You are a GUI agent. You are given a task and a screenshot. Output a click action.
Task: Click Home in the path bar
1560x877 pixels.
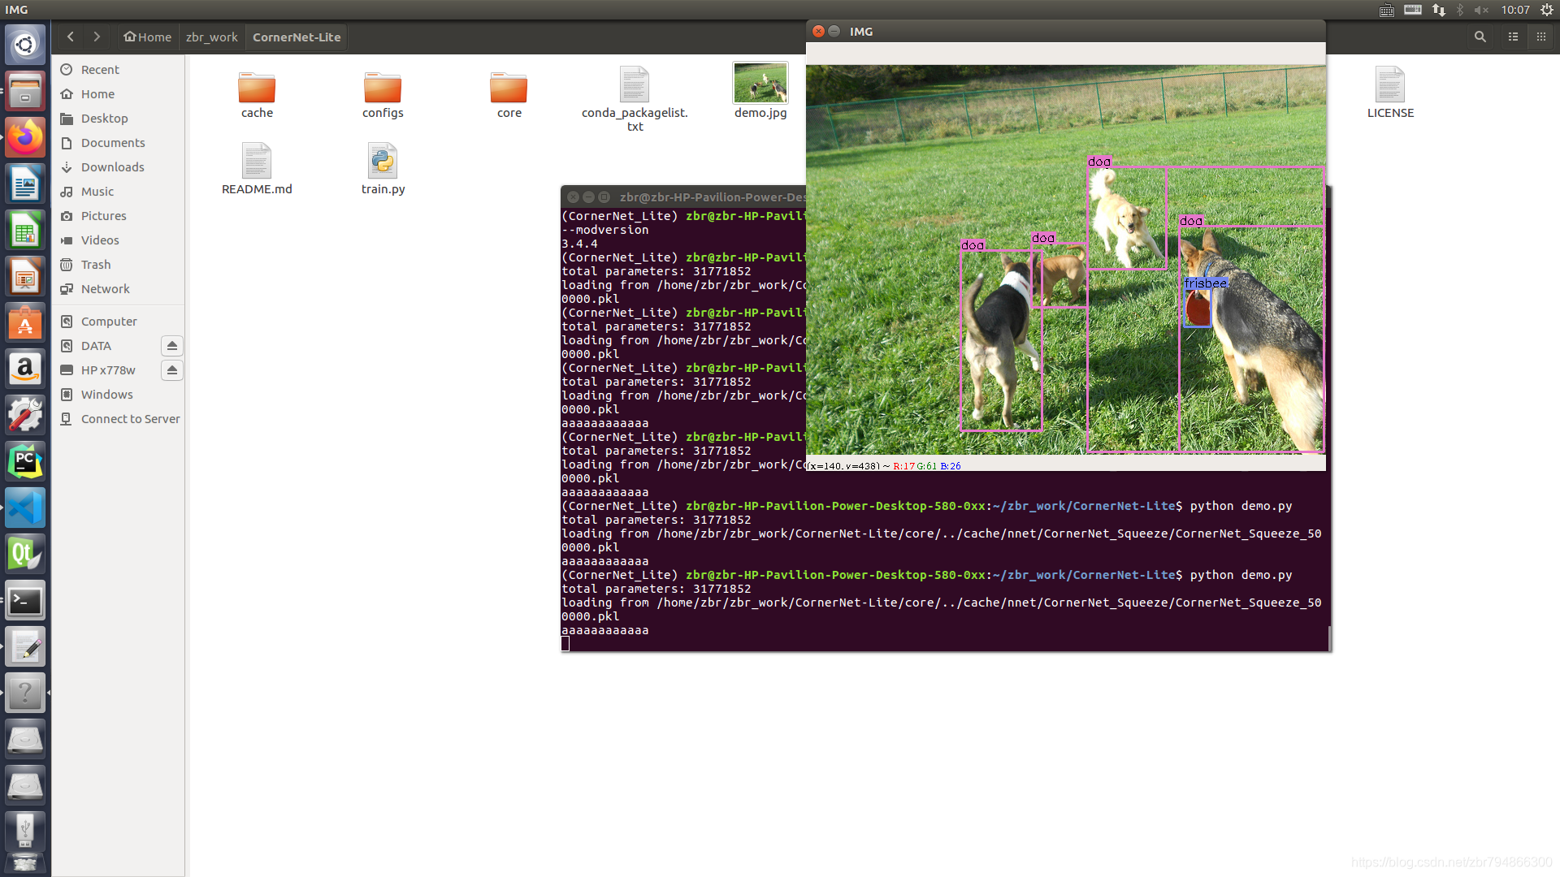[147, 37]
